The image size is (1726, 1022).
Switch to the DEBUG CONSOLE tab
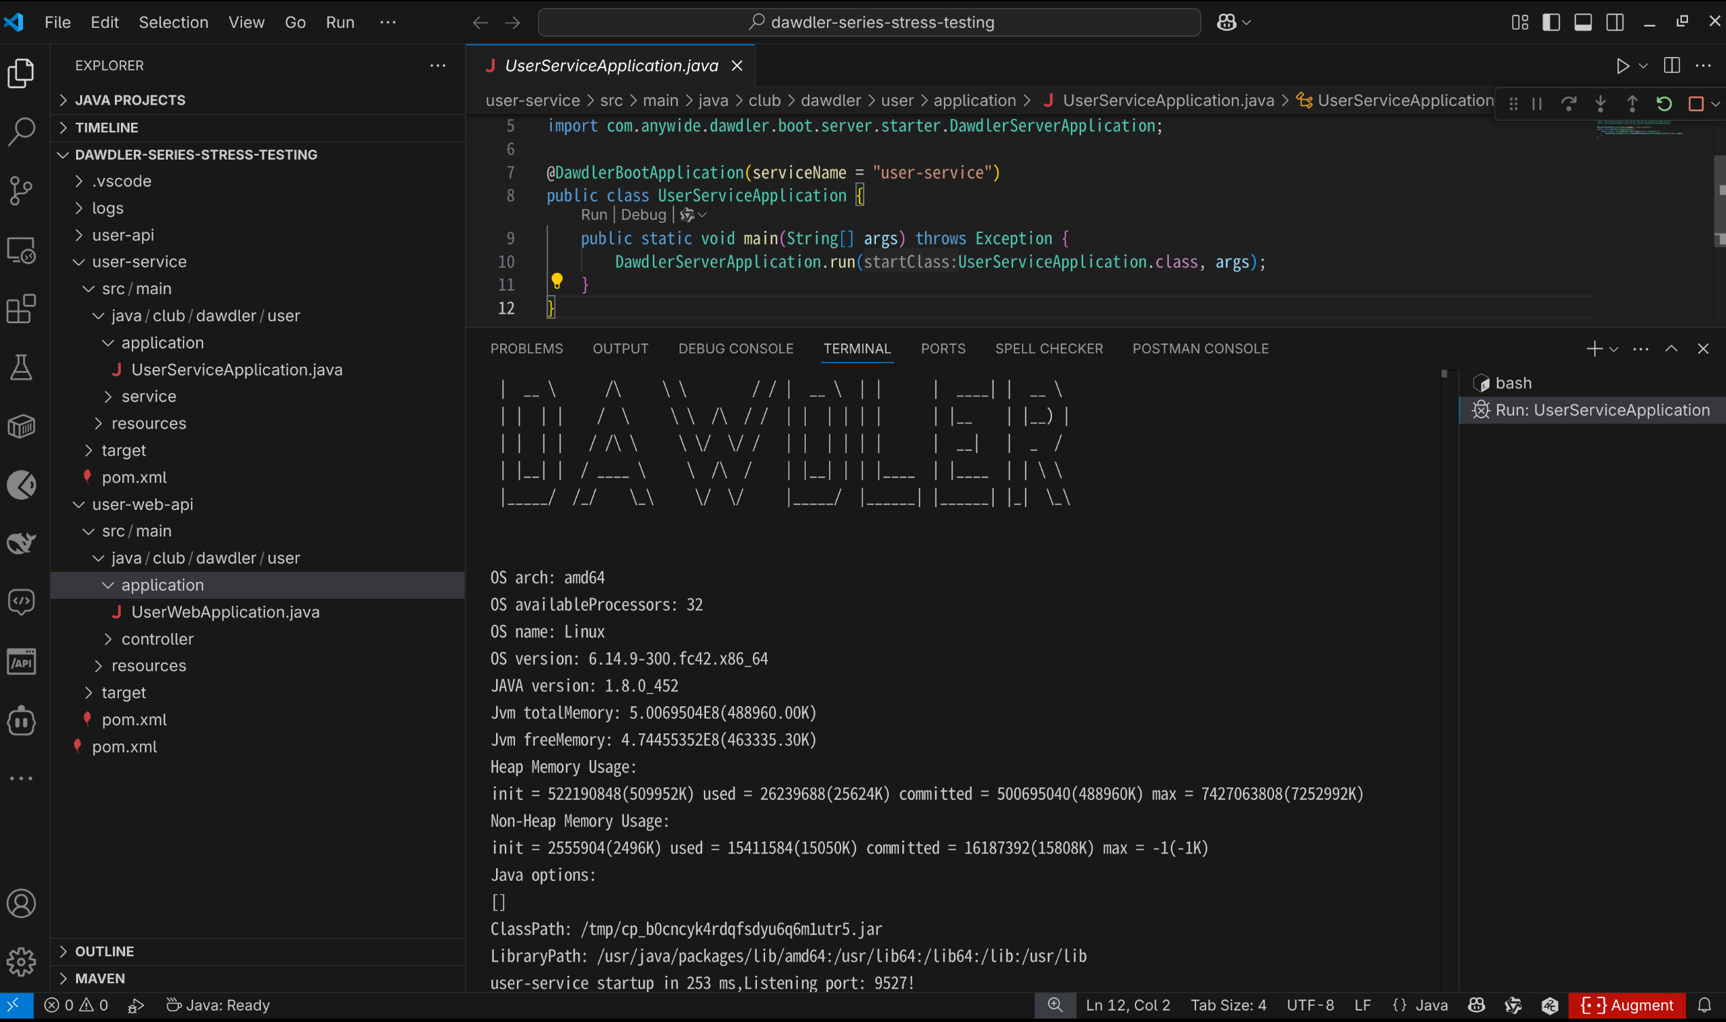click(x=735, y=348)
